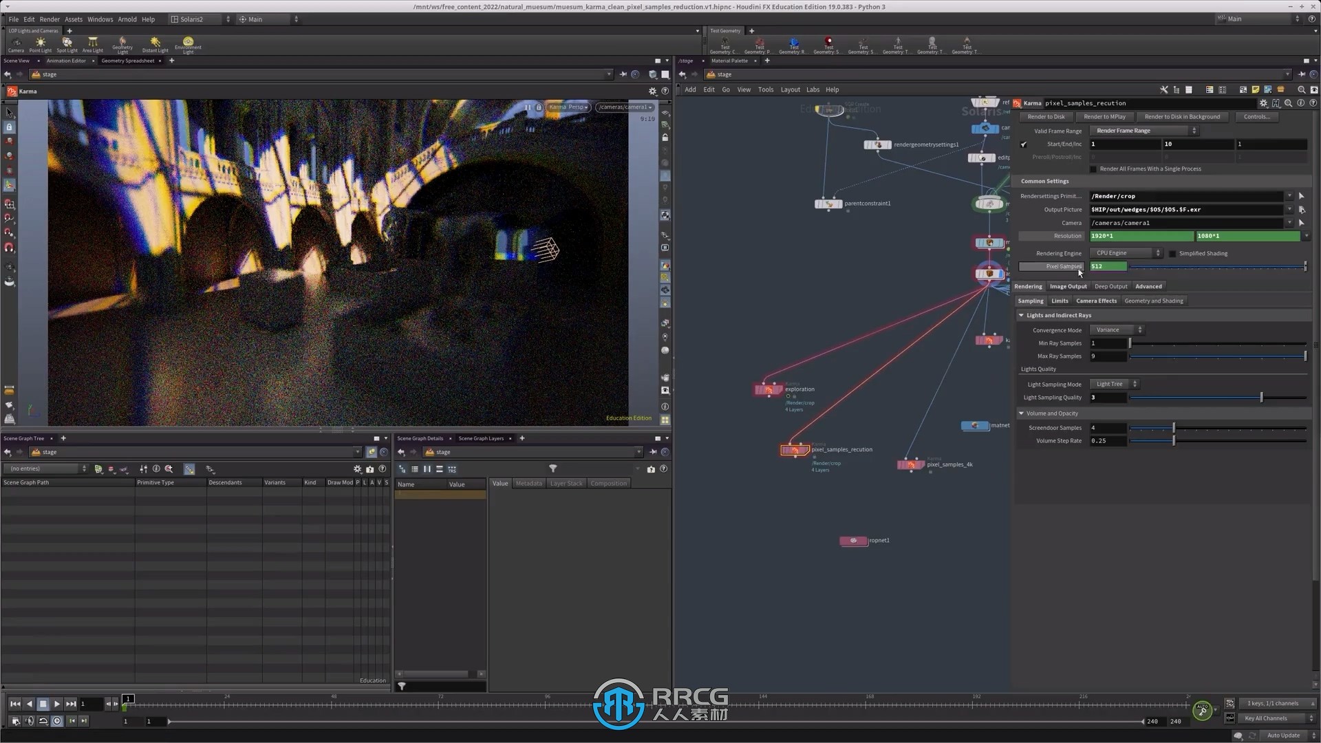1321x743 pixels.
Task: Click the Camera primitive chooser arrow icon
Action: (1302, 223)
